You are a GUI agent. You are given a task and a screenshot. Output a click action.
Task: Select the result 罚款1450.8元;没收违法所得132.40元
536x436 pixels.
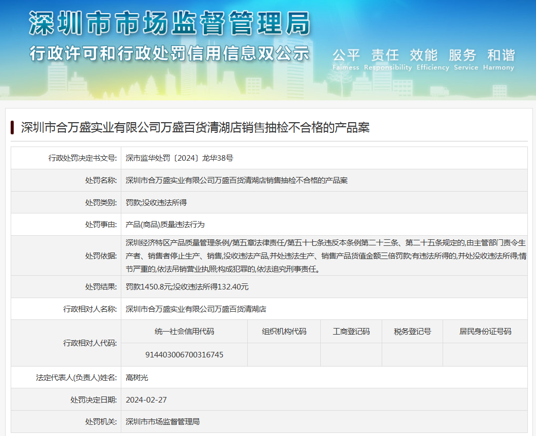187,287
